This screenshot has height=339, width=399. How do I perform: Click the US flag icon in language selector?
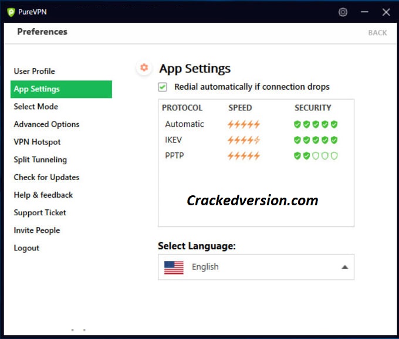pyautogui.click(x=174, y=267)
